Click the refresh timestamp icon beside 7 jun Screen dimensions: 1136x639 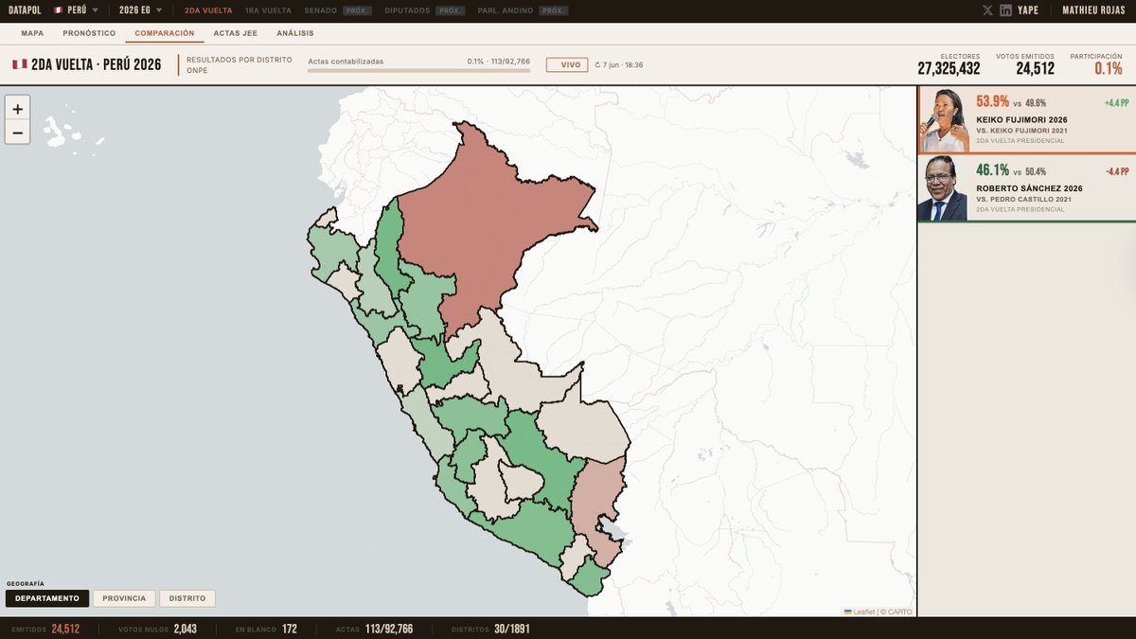pos(597,65)
